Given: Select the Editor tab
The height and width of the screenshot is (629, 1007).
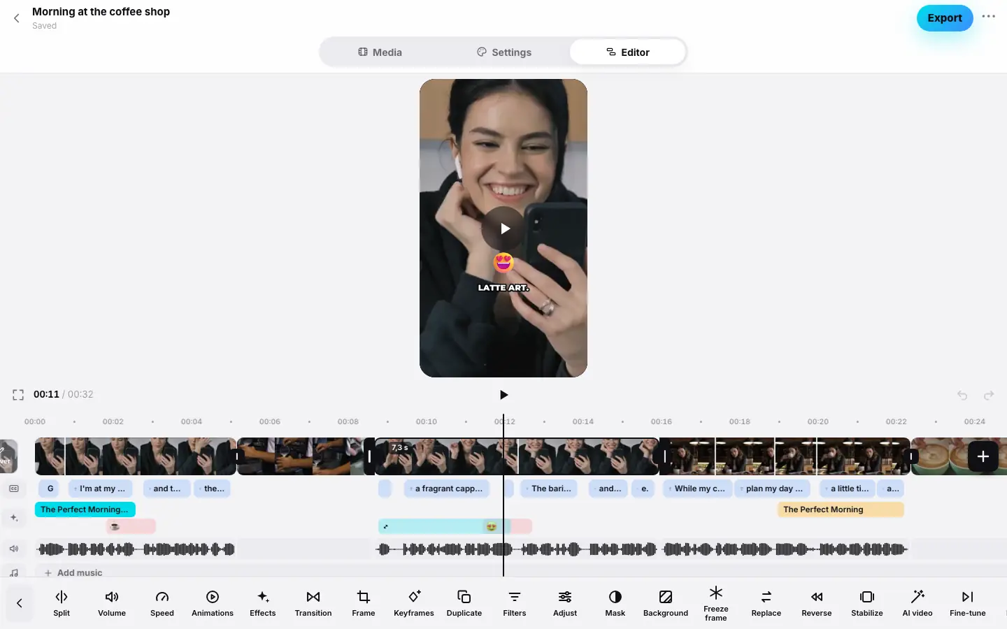Looking at the screenshot, I should tap(627, 52).
